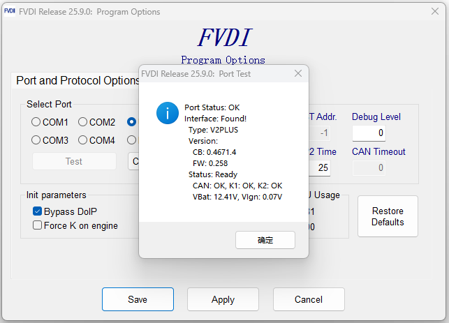The image size is (449, 323).
Task: Save the program options
Action: tap(138, 299)
